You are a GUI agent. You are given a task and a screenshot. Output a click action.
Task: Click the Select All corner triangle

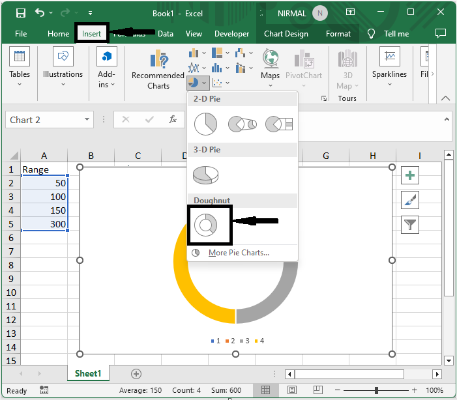pos(14,156)
